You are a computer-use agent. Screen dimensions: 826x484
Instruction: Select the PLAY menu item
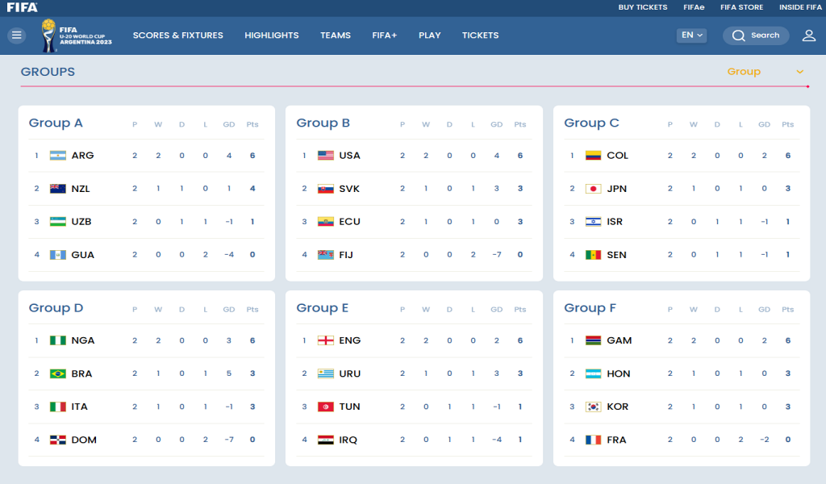pos(430,35)
